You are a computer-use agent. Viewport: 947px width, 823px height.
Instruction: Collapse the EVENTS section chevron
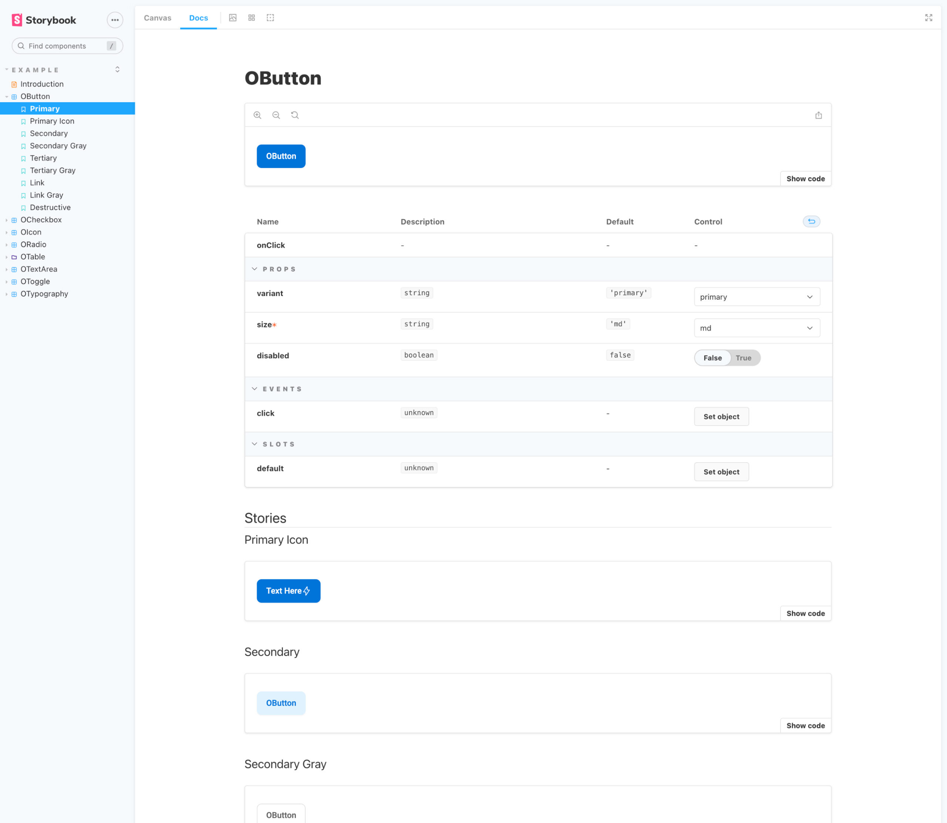(254, 389)
